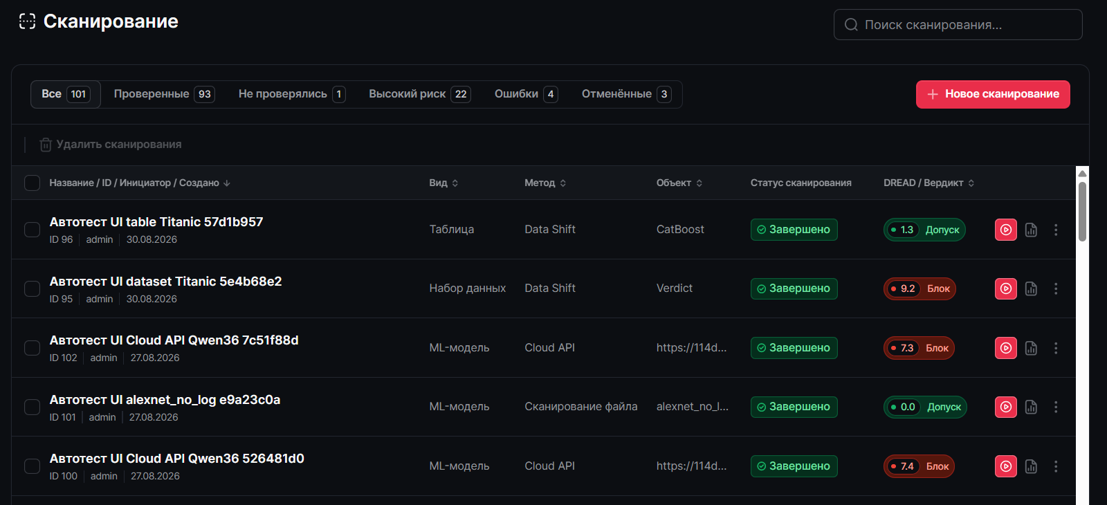
Task: Show the Высокий риск tab
Action: (x=420, y=94)
